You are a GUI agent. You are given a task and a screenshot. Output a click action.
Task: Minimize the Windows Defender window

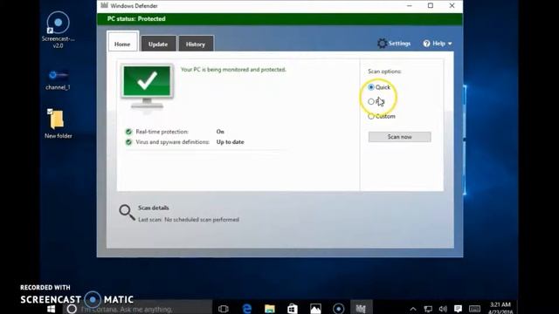410,6
